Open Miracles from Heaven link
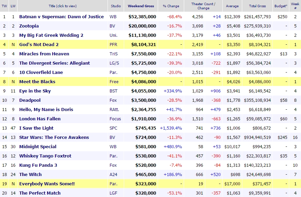The height and width of the screenshot is (197, 301). [44, 54]
